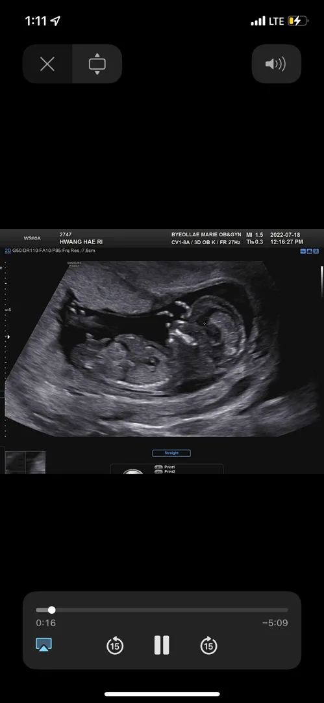The width and height of the screenshot is (324, 703).
Task: Click the Straight button in the video
Action: coord(171,453)
